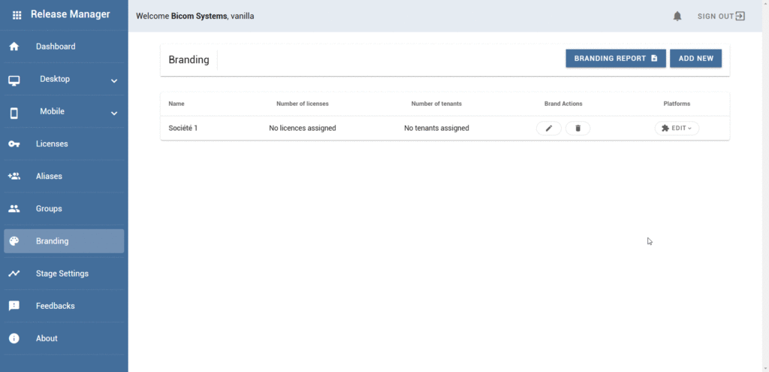
Task: Navigate to Groups page
Action: point(64,209)
